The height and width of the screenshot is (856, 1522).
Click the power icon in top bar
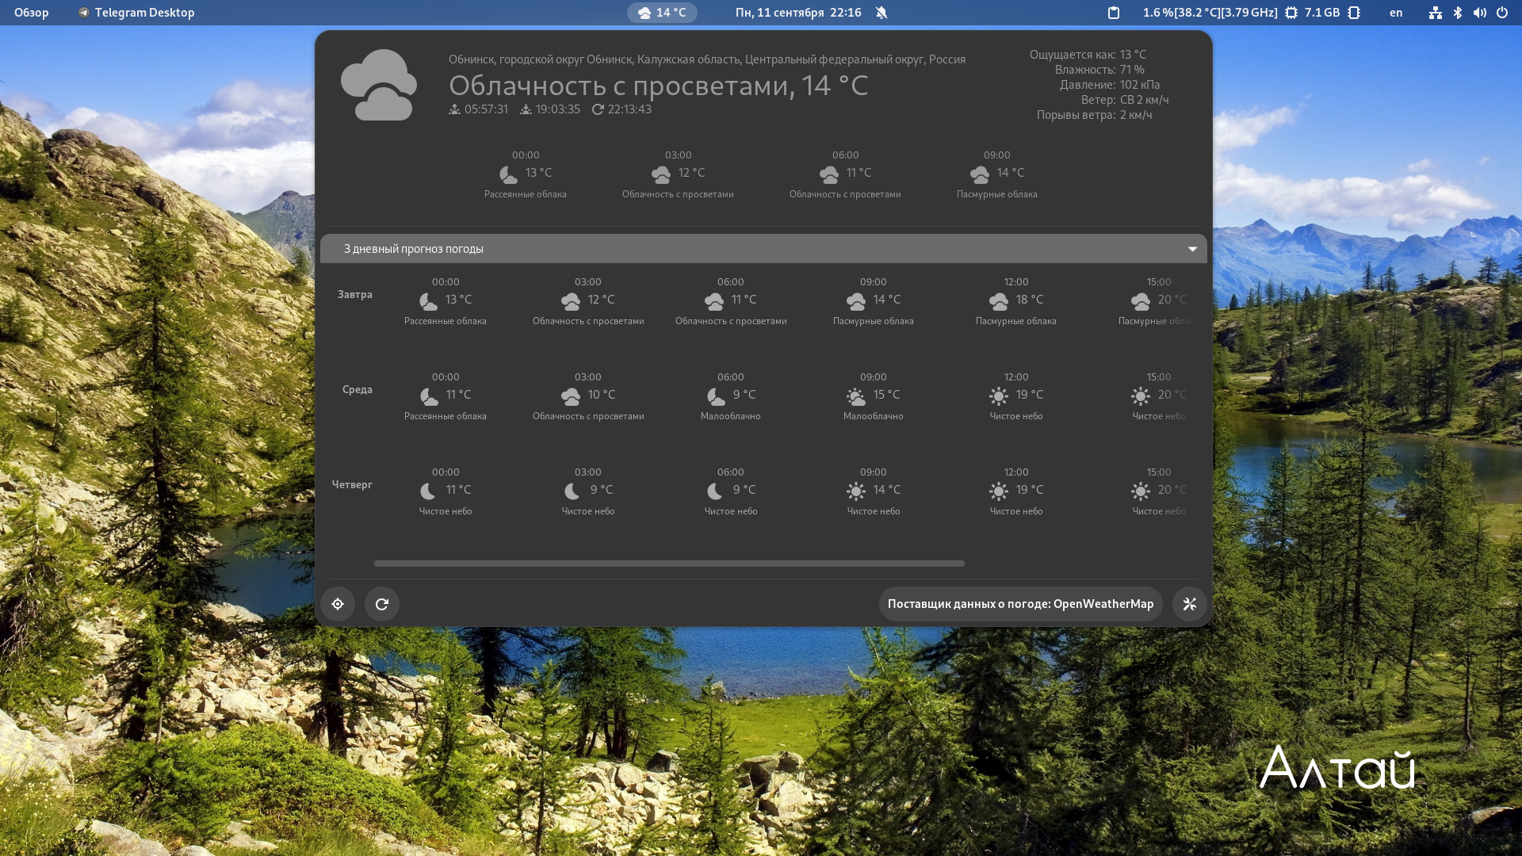coord(1502,13)
